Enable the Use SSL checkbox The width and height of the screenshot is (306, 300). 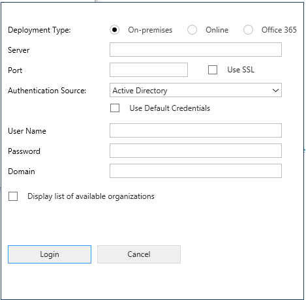point(213,70)
